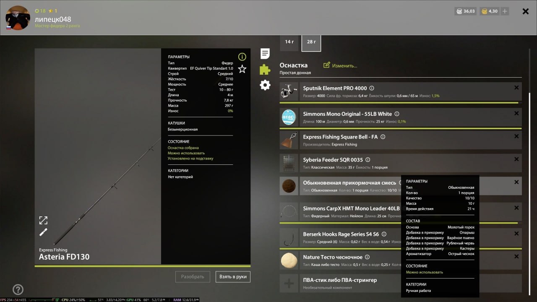Remove Simmons Mono Original line

tap(516, 113)
